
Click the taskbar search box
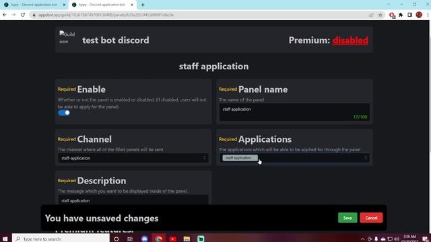click(x=61, y=239)
